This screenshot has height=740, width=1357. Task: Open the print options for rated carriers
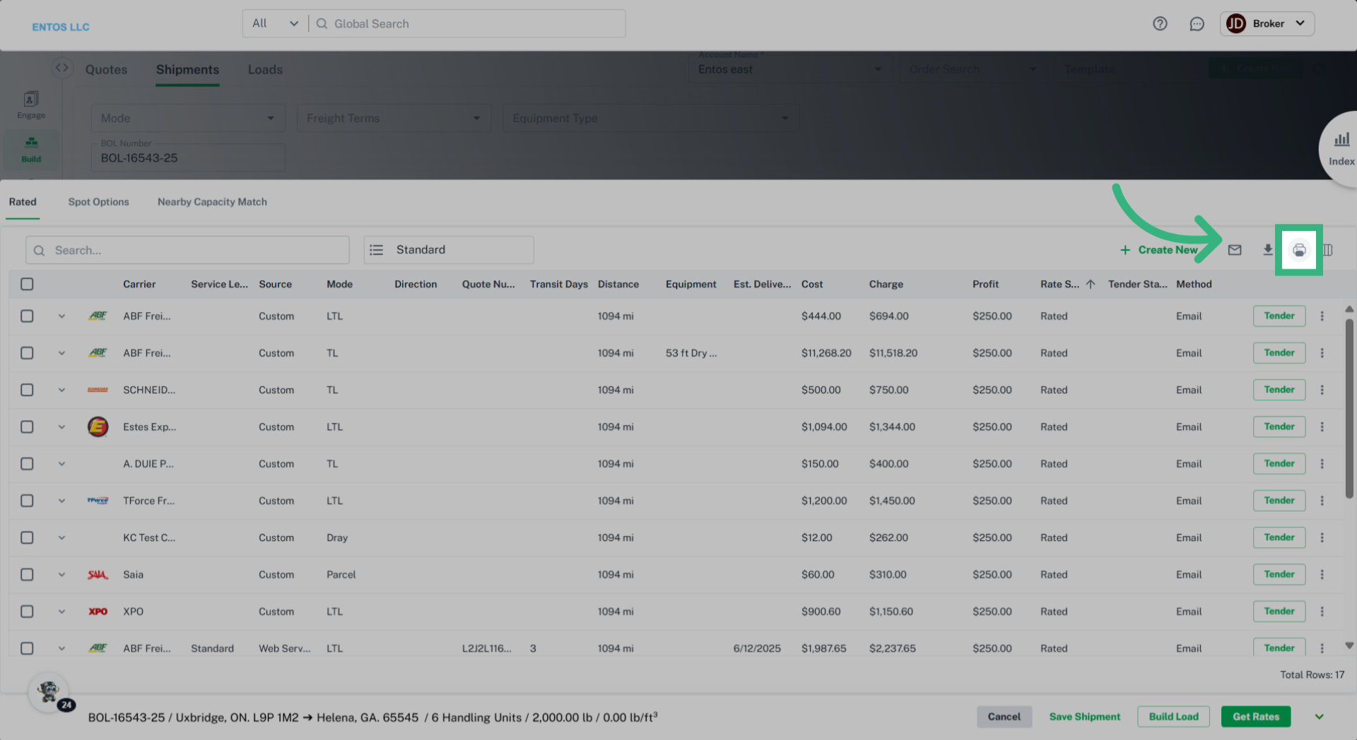(1298, 250)
